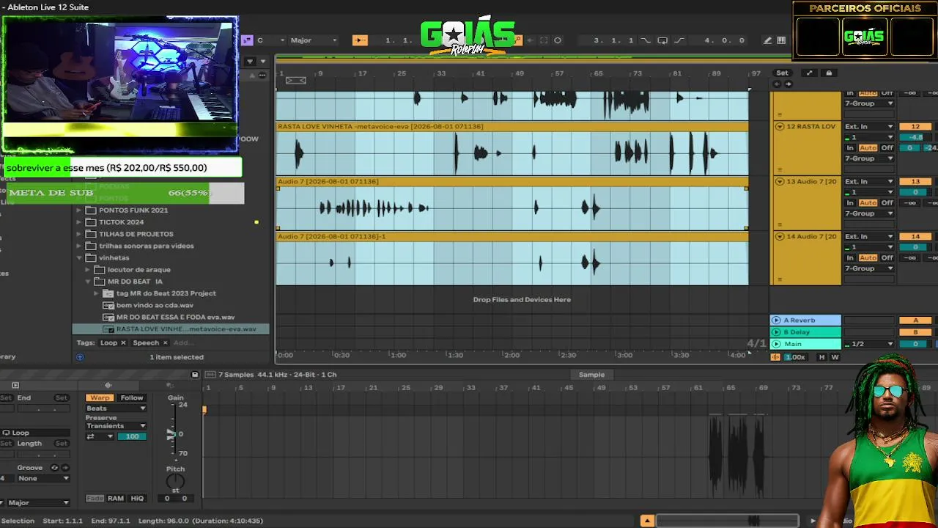This screenshot has width=938, height=528.
Task: Set track 14 monitor to Auto
Action: coord(868,257)
